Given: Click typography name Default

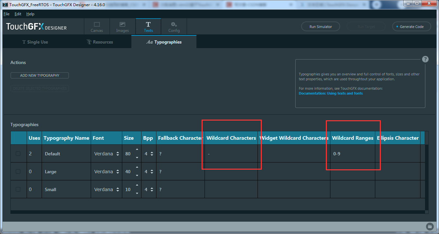Looking at the screenshot, I should point(52,154).
